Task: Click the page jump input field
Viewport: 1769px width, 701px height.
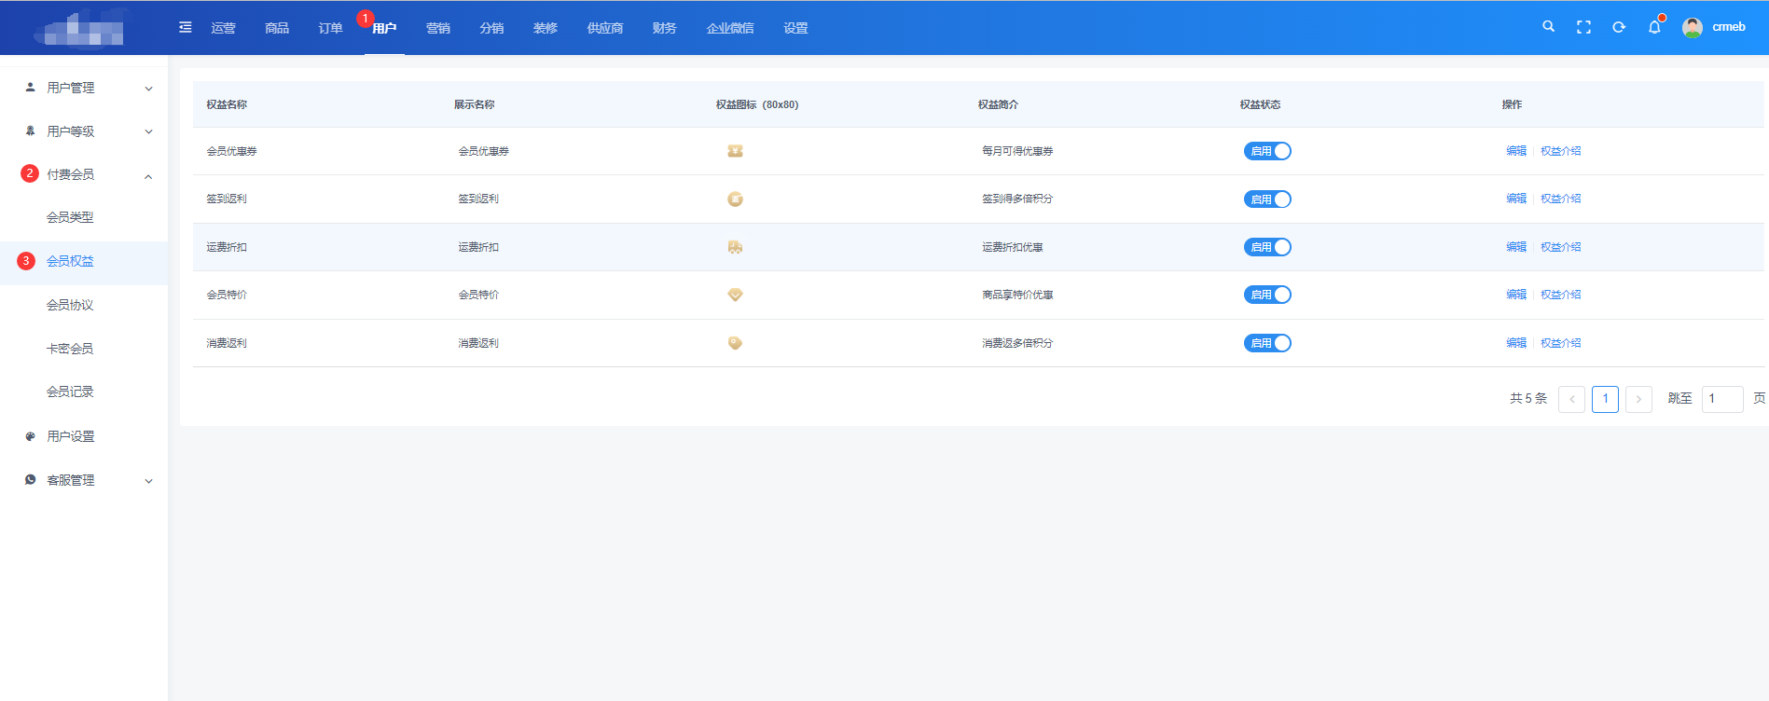Action: 1721,399
